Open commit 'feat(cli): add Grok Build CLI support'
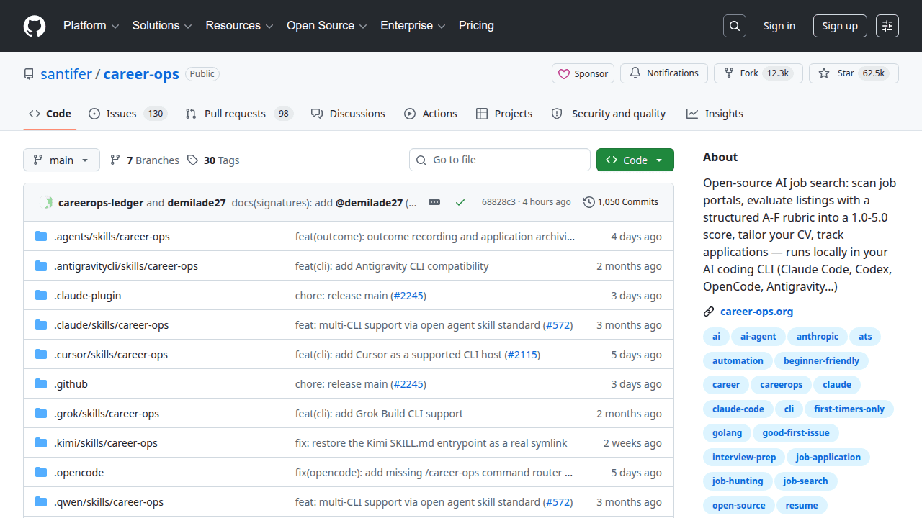 379,414
